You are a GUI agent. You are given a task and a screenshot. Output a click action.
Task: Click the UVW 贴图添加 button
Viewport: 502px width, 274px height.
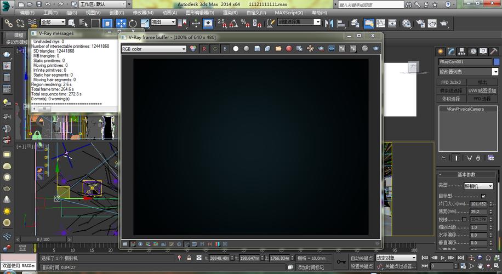tap(482, 90)
